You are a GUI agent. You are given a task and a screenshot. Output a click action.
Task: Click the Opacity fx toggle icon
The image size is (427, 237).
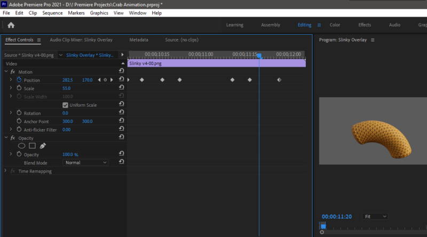[x=13, y=138]
